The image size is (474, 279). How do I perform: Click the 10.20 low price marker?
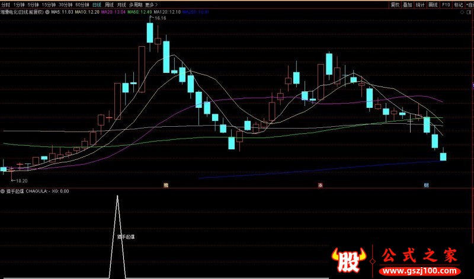21,181
